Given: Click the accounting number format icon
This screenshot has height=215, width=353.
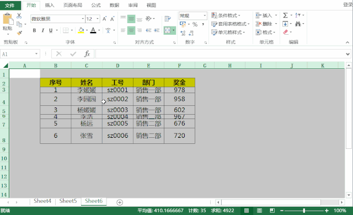Looking at the screenshot, I should 183,24.
